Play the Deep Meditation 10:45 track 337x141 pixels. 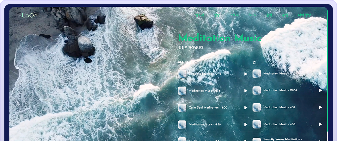coord(246,74)
